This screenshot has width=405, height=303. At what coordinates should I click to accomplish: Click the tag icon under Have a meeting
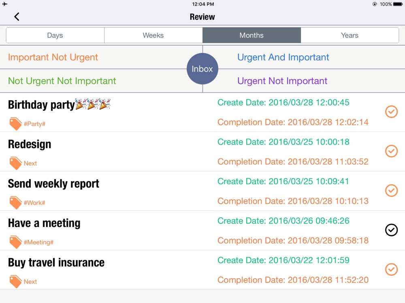(x=15, y=242)
